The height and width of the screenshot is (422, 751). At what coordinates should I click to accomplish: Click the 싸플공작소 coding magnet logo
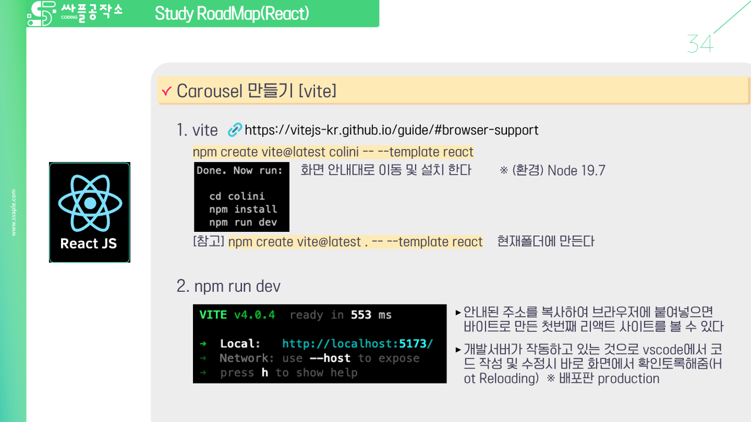(x=71, y=13)
